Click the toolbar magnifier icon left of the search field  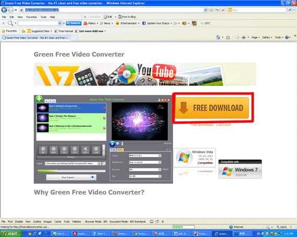(x=10, y=23)
